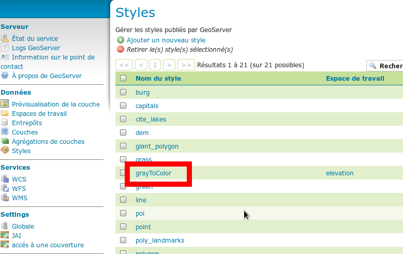Click the Agrégations de couches icon
Screen dimensions: 403x254
pyautogui.click(x=5, y=141)
